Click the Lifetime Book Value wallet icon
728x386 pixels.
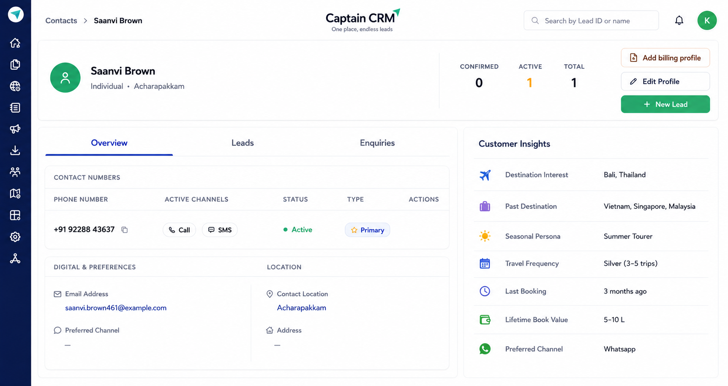(485, 320)
